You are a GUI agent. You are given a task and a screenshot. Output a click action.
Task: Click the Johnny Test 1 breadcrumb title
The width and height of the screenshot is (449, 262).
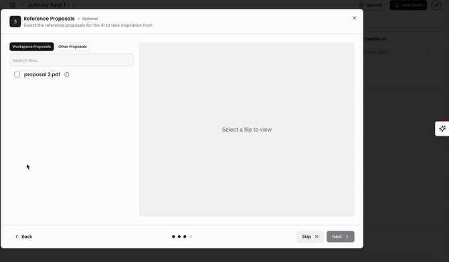47,5
